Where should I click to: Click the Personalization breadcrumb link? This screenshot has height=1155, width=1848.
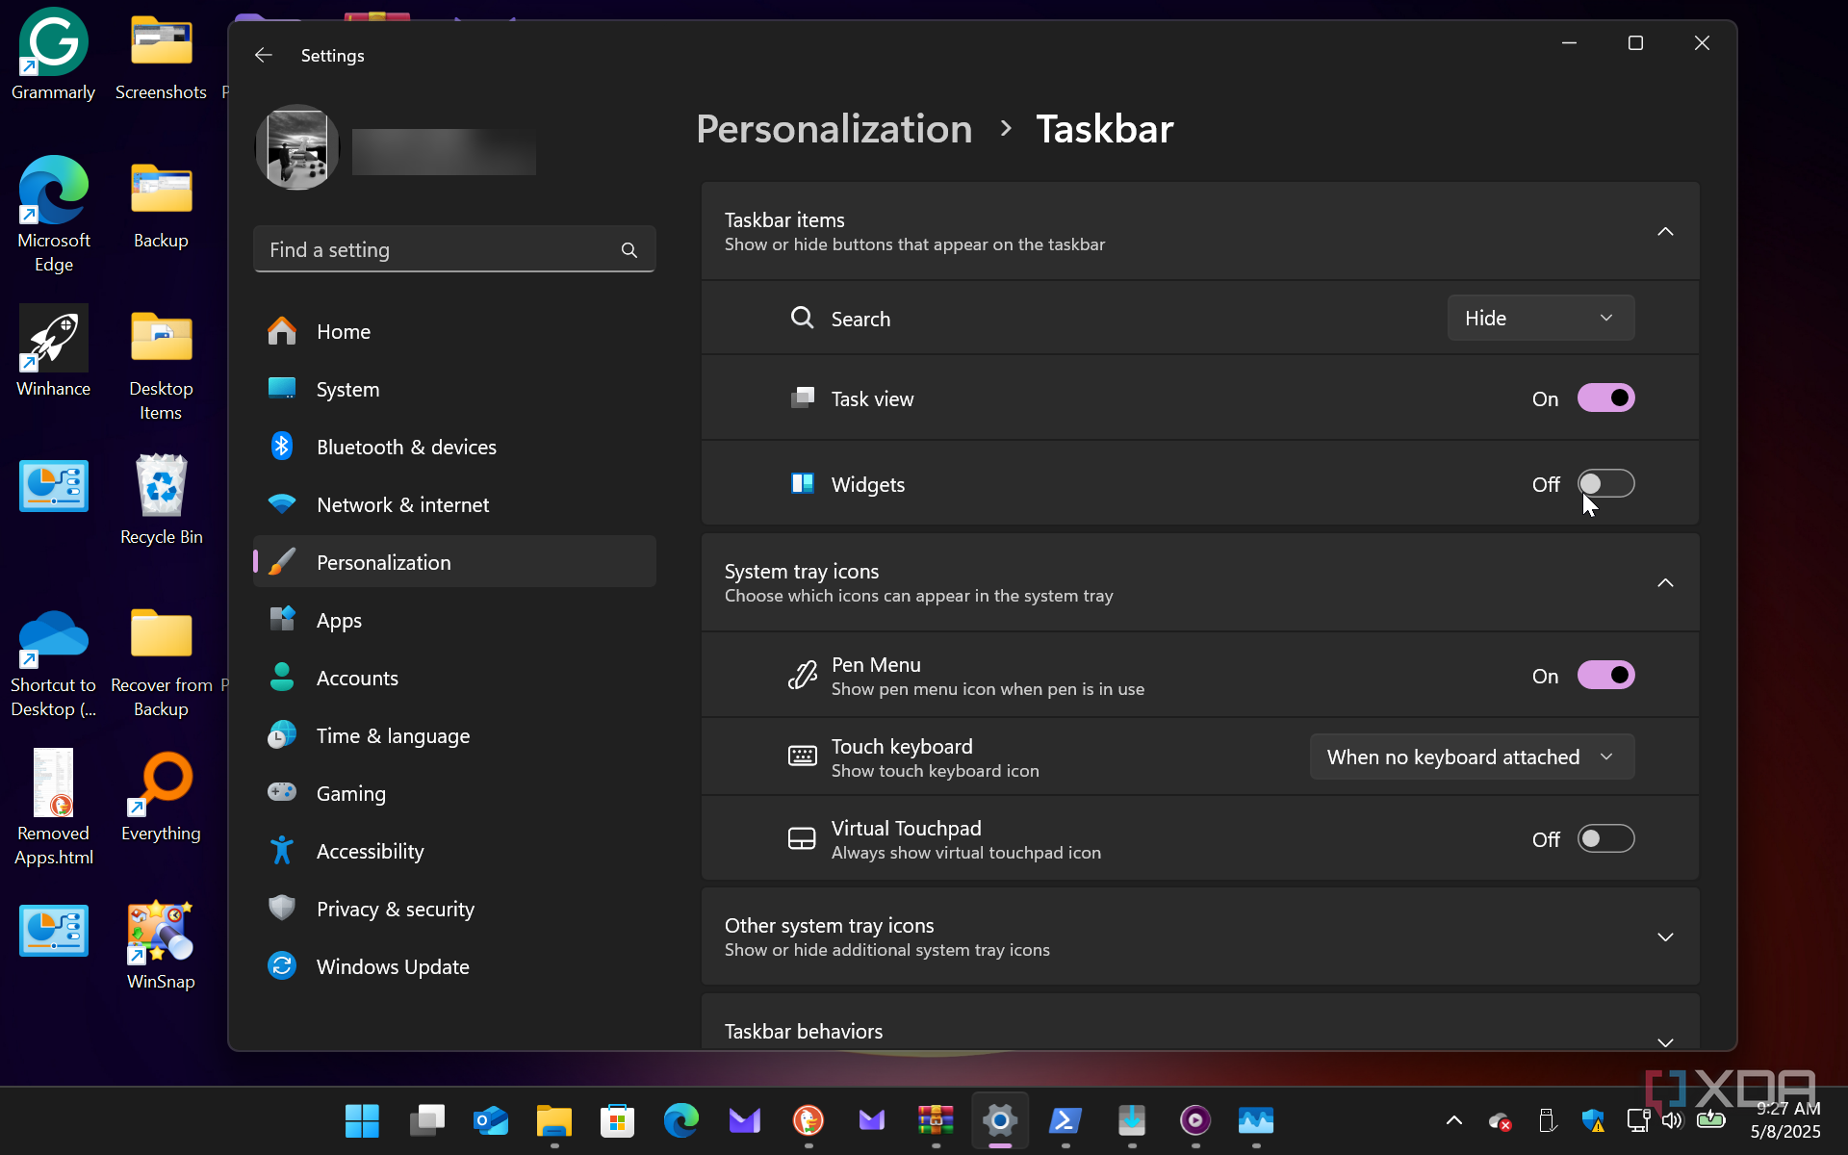tap(834, 129)
